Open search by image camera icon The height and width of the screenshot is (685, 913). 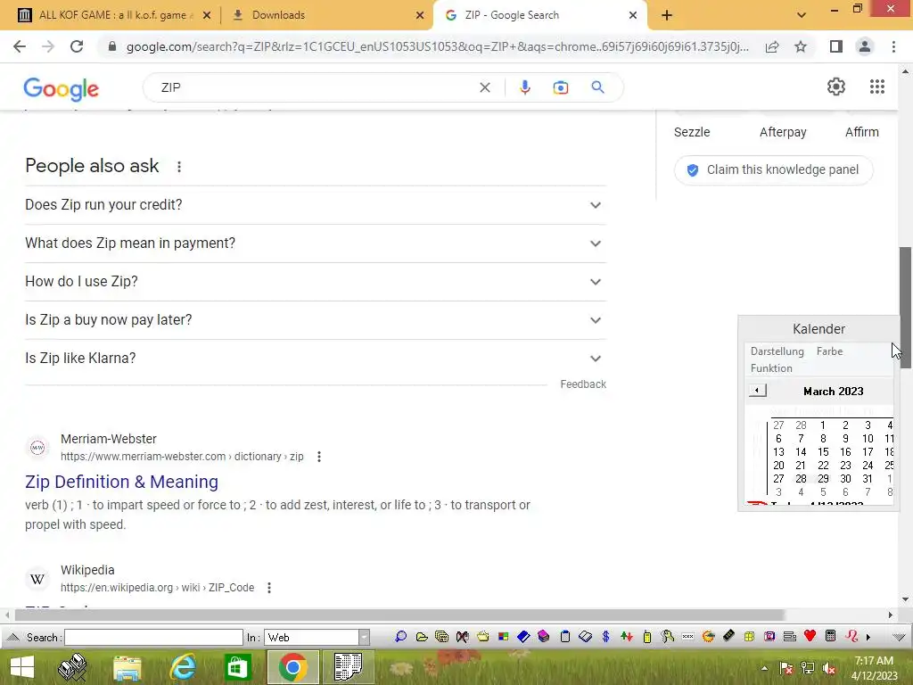point(560,87)
